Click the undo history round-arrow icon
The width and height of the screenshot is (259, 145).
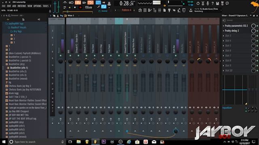pos(198,3)
